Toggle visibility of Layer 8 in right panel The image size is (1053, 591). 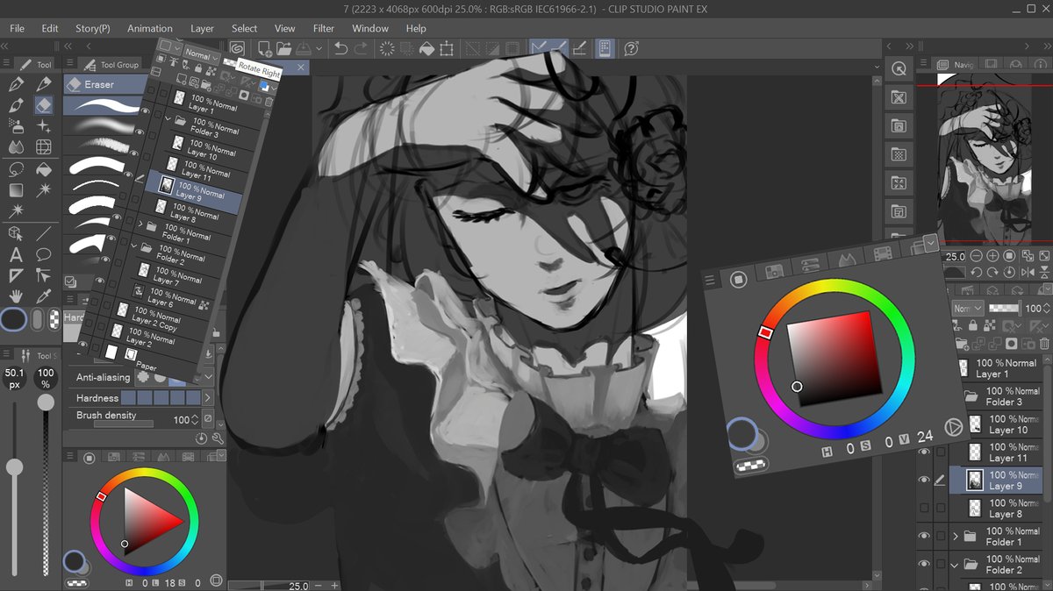[x=924, y=508]
